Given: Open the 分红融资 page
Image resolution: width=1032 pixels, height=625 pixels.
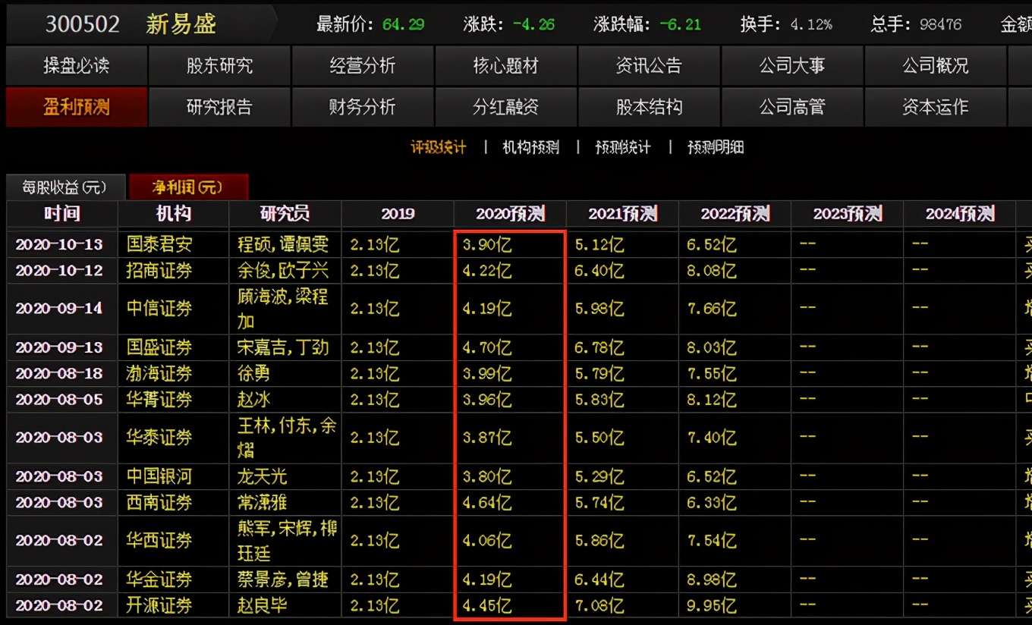Looking at the screenshot, I should tap(505, 107).
